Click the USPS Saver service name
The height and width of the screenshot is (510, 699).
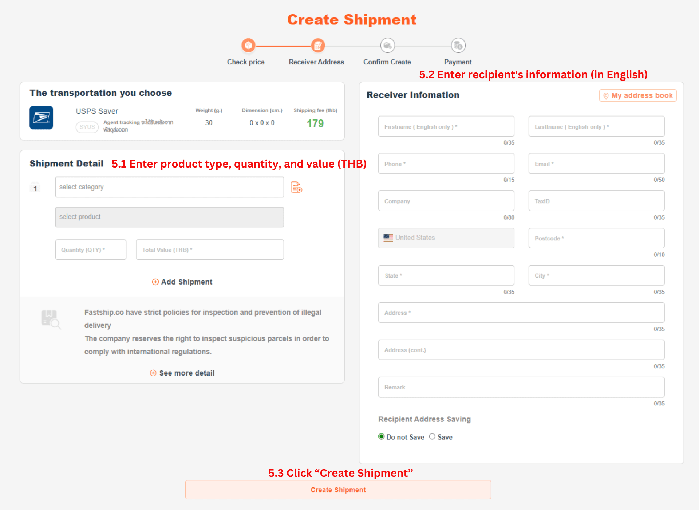tap(97, 111)
